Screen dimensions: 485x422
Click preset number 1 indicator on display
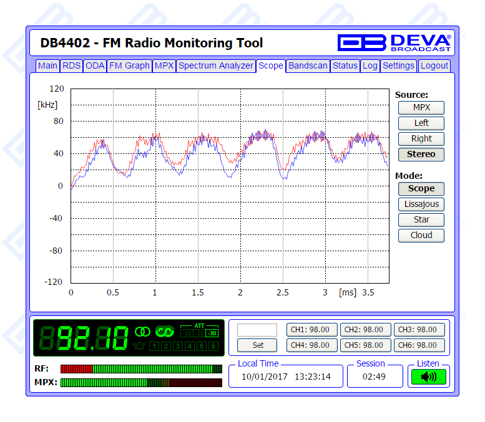(154, 346)
